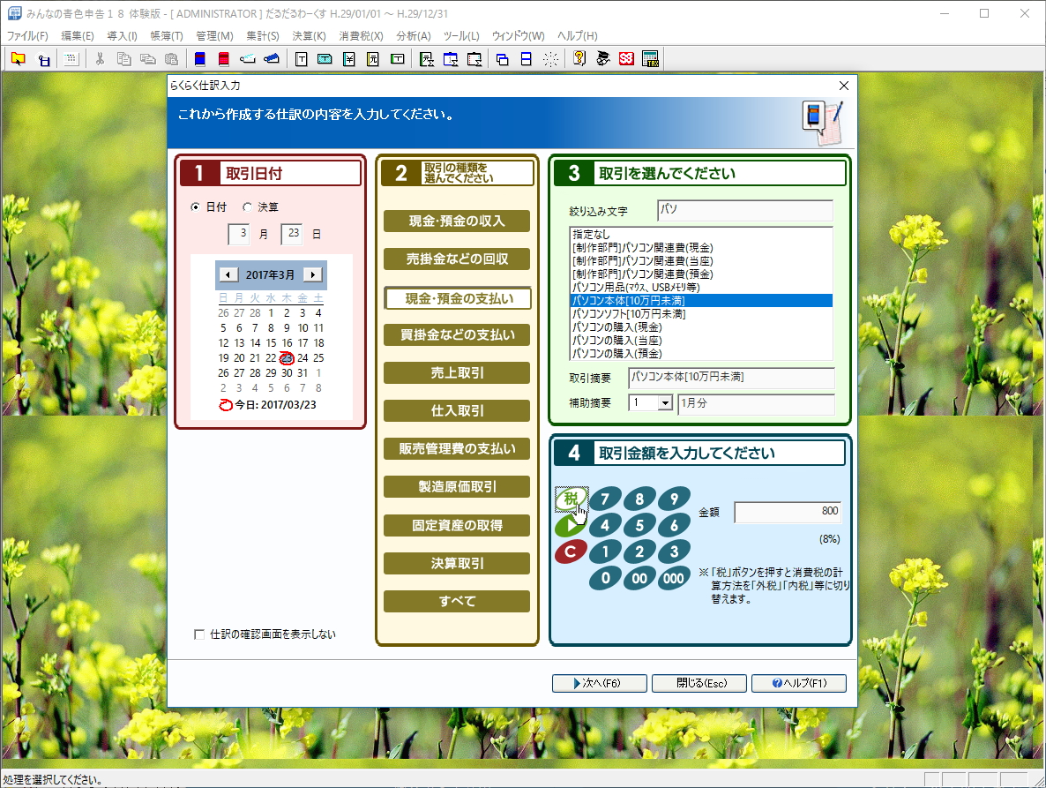The height and width of the screenshot is (788, 1046).
Task: Open the 決算(K) menu
Action: point(309,36)
